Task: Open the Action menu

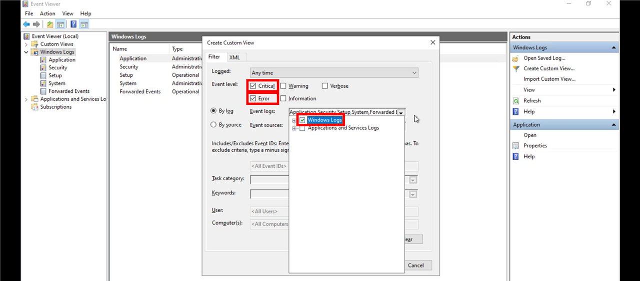Action: [47, 13]
